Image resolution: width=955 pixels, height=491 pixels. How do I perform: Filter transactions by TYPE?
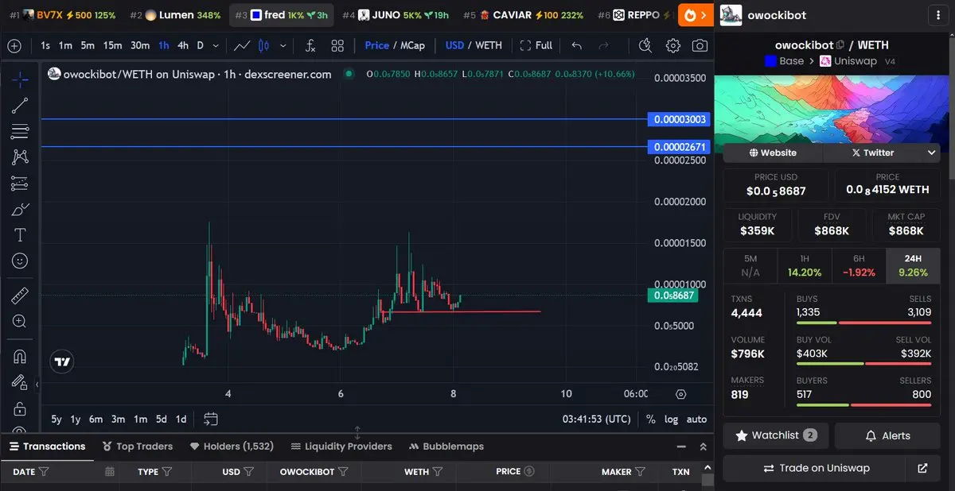(167, 471)
